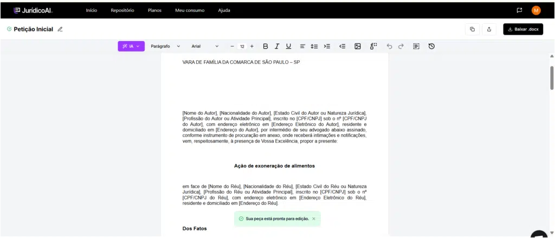Insert an image into the document
Screen dimensions: 555x238
(x=358, y=46)
